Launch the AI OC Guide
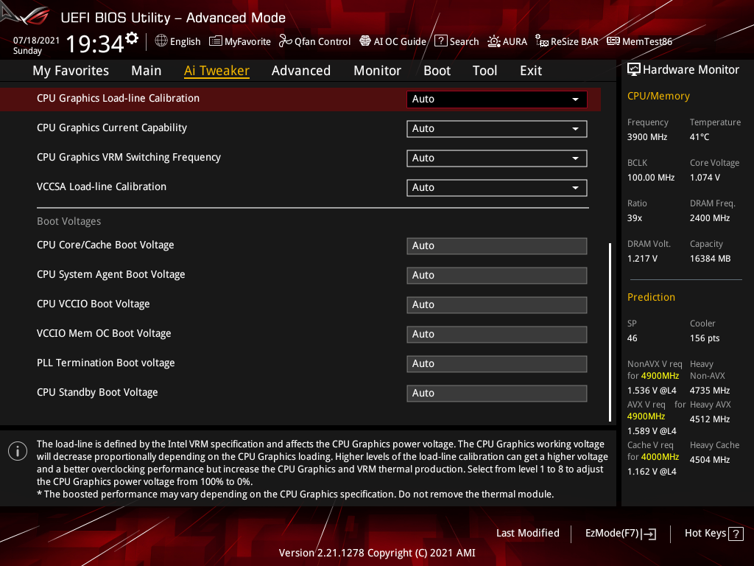 tap(392, 41)
